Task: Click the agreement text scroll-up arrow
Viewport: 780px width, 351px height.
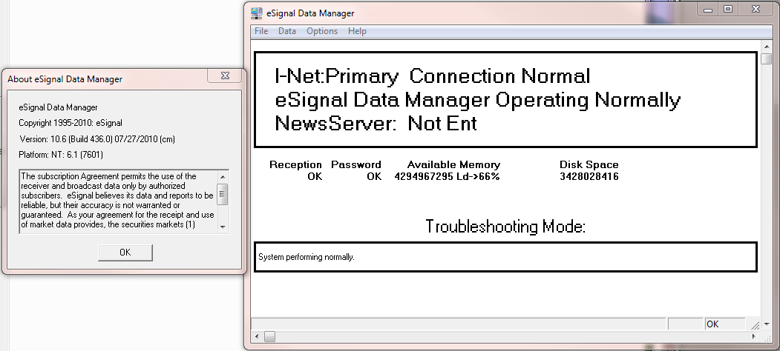Action: (223, 176)
